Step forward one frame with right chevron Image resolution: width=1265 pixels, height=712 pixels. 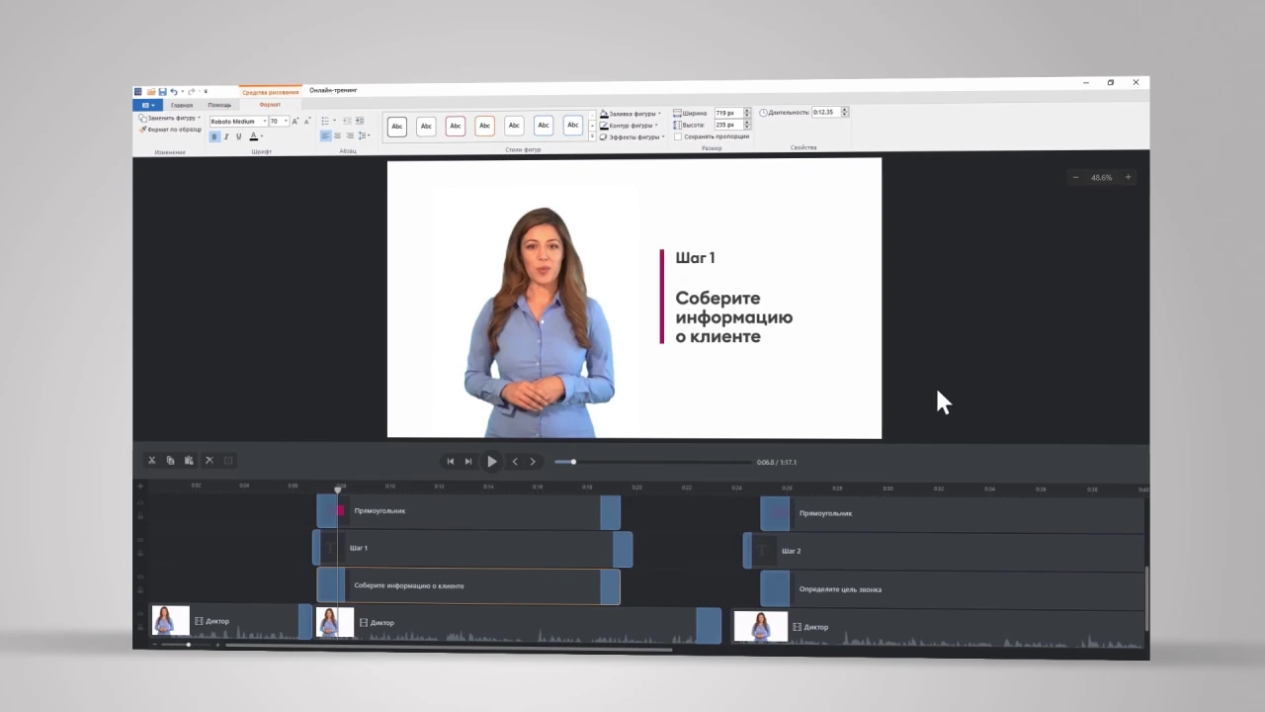click(533, 462)
